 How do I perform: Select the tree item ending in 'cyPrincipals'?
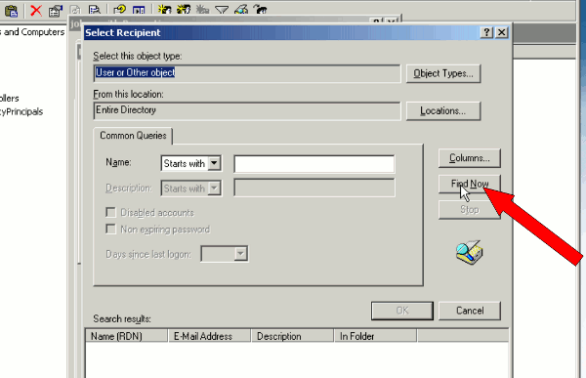(21, 111)
